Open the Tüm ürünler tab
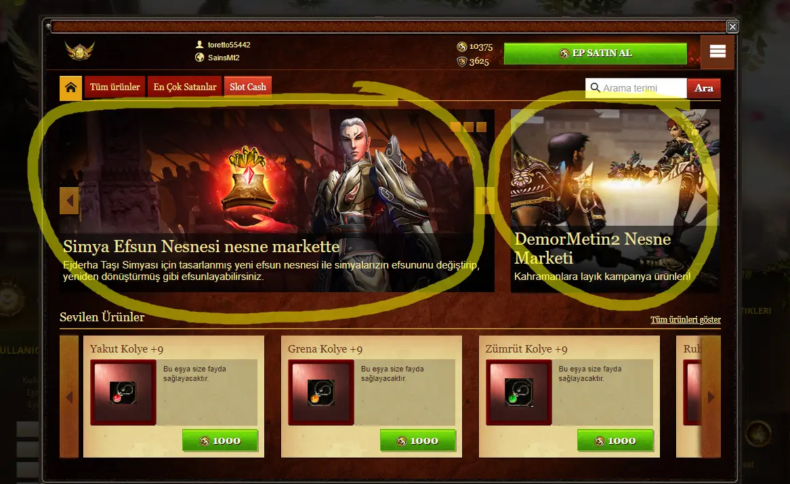This screenshot has height=484, width=790. 115,87
